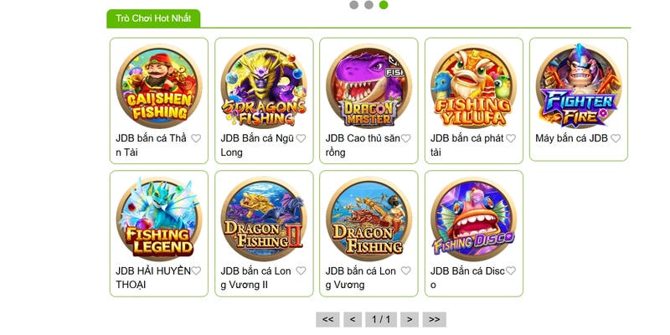Launch the 5 Dragons Fishing game icon
This screenshot has width=670, height=335.
click(264, 86)
